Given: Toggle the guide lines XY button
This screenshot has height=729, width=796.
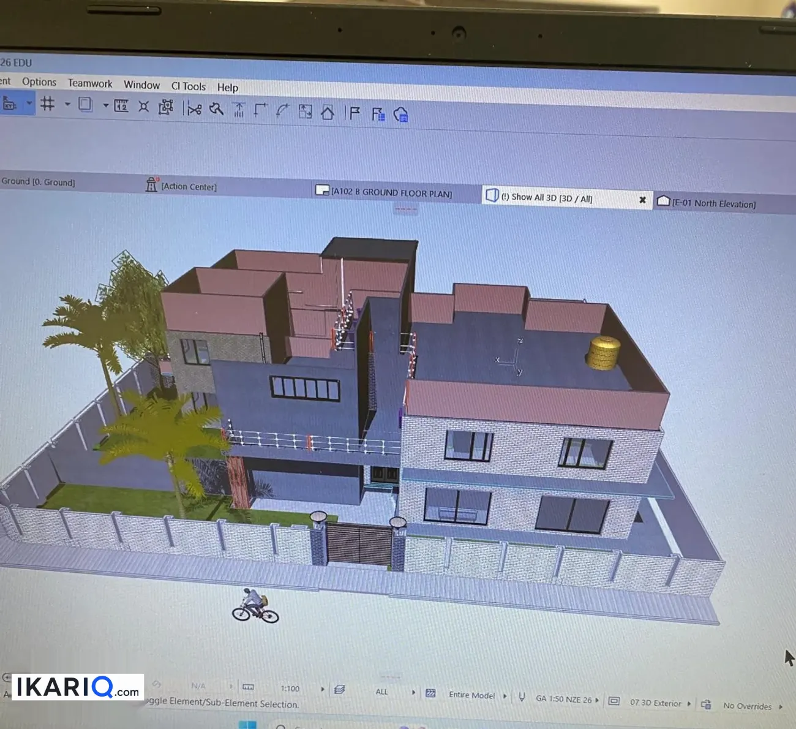Looking at the screenshot, I should click(9, 103).
